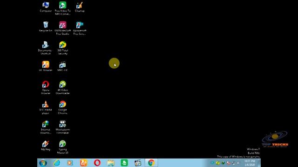Screen dimensions: 298x167
Task: Click the green Free Video converter taskbar icon
Action: coord(124,163)
